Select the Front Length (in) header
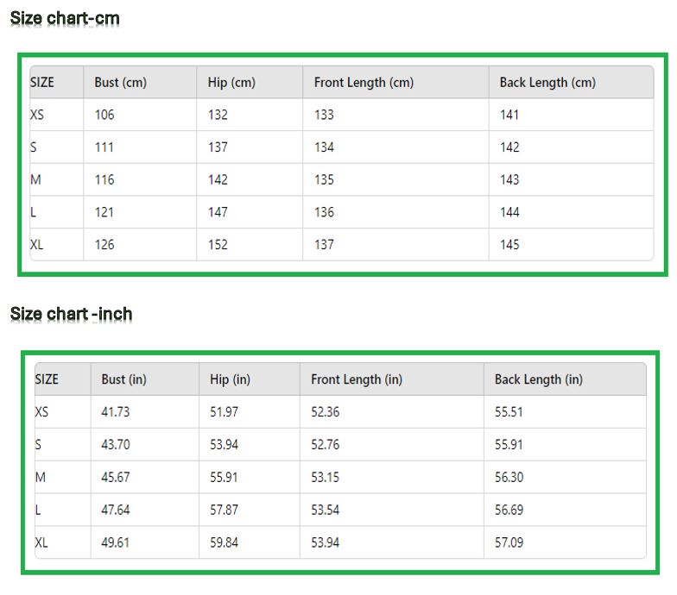Image resolution: width=677 pixels, height=595 pixels. [x=357, y=379]
